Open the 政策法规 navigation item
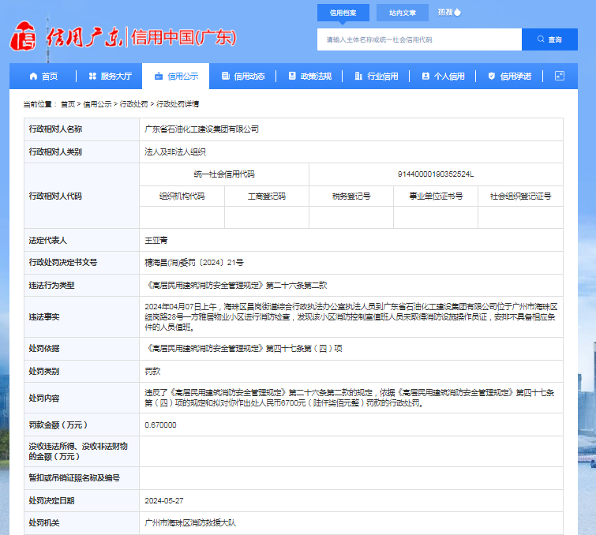 point(309,77)
